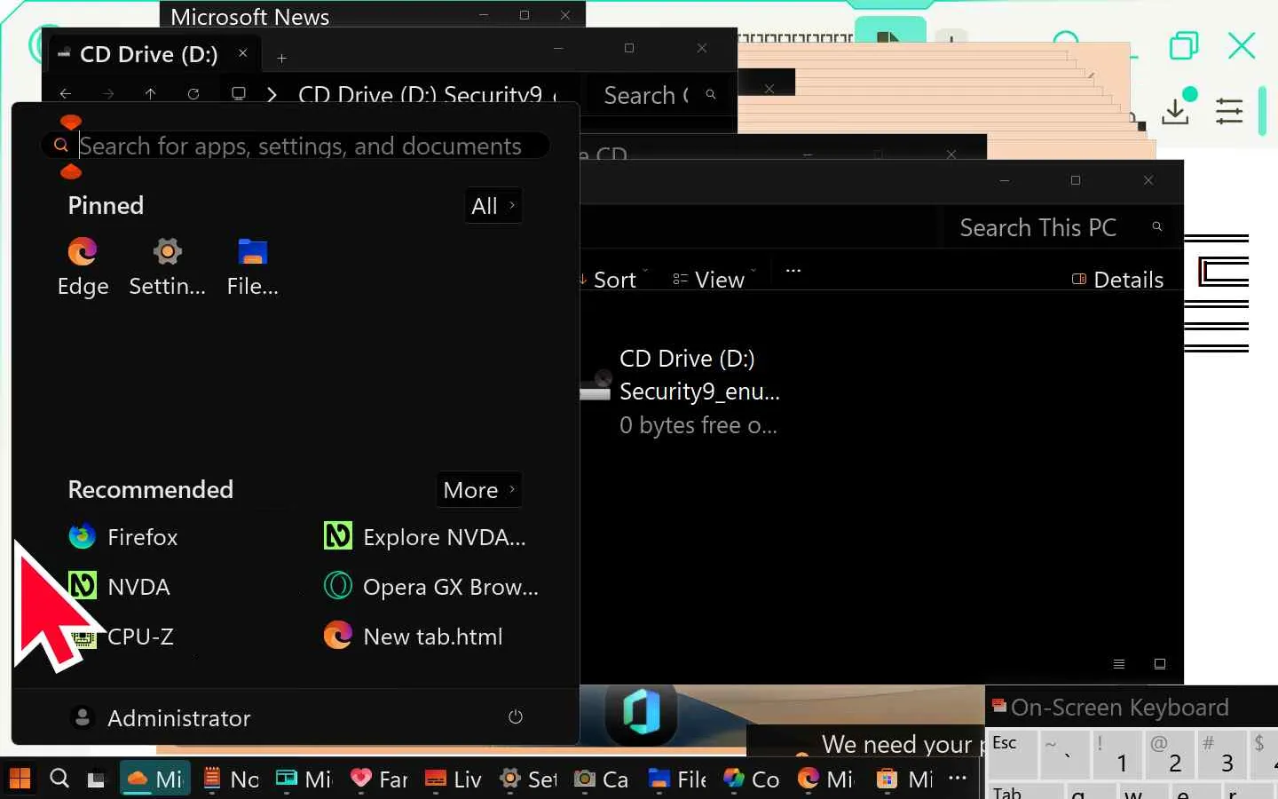The height and width of the screenshot is (799, 1278).
Task: Switch to File Explorer on the taskbar
Action: click(x=677, y=779)
